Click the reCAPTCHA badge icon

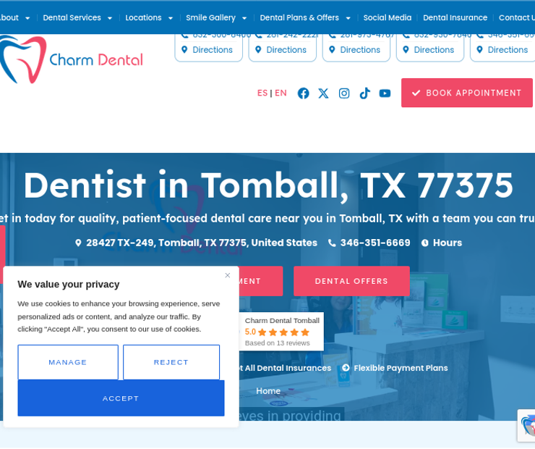(x=528, y=425)
